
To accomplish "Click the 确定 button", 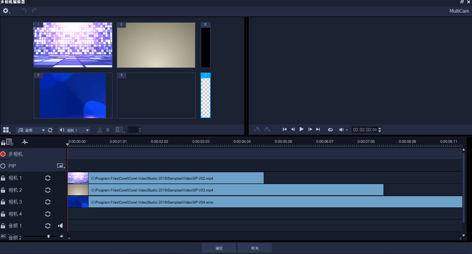I will pyautogui.click(x=219, y=248).
